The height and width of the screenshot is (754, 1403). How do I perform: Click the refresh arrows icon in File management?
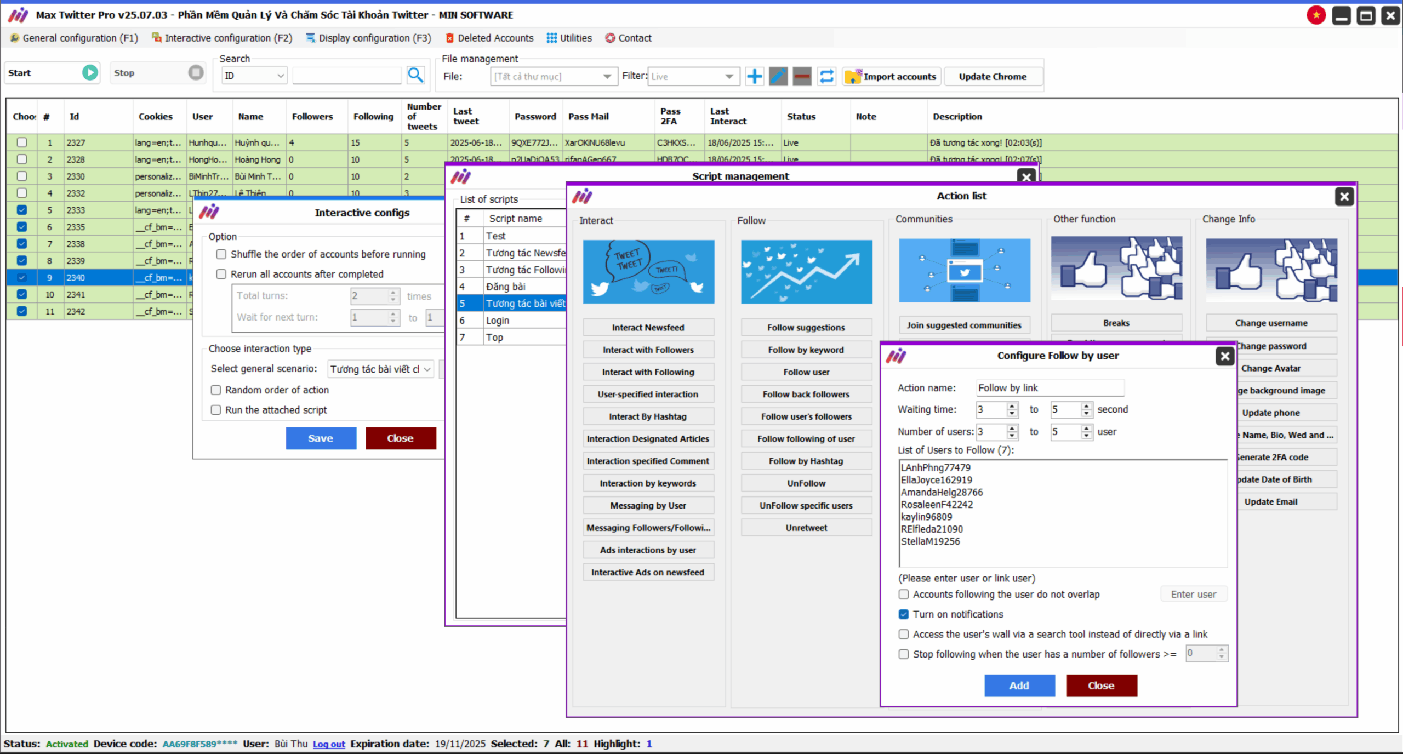click(826, 76)
